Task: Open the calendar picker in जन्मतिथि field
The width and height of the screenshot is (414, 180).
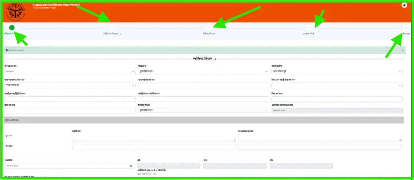Action: click(x=131, y=166)
